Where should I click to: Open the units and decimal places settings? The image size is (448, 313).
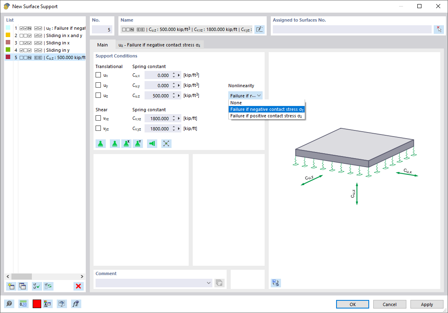23,304
